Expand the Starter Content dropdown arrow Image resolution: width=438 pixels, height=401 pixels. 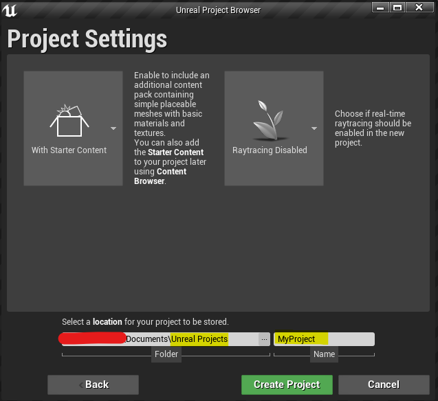click(113, 128)
